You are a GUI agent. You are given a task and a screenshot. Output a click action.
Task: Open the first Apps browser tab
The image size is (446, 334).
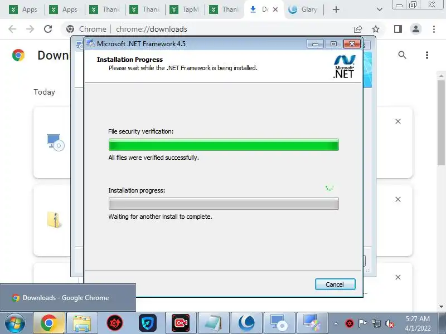[x=24, y=9]
